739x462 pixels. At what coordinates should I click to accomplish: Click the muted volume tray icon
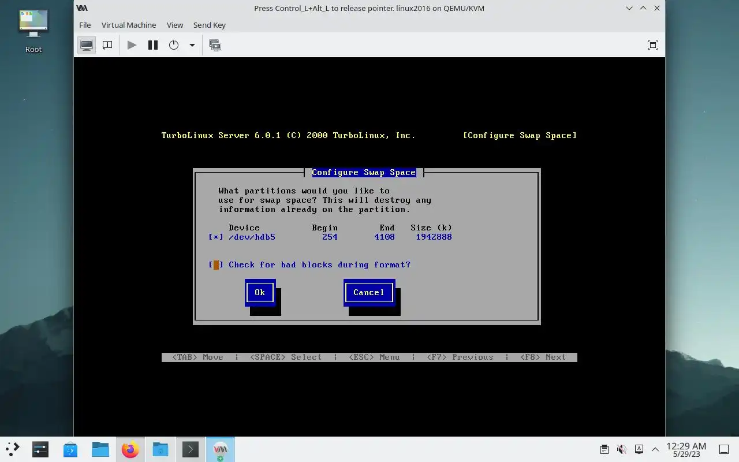621,449
